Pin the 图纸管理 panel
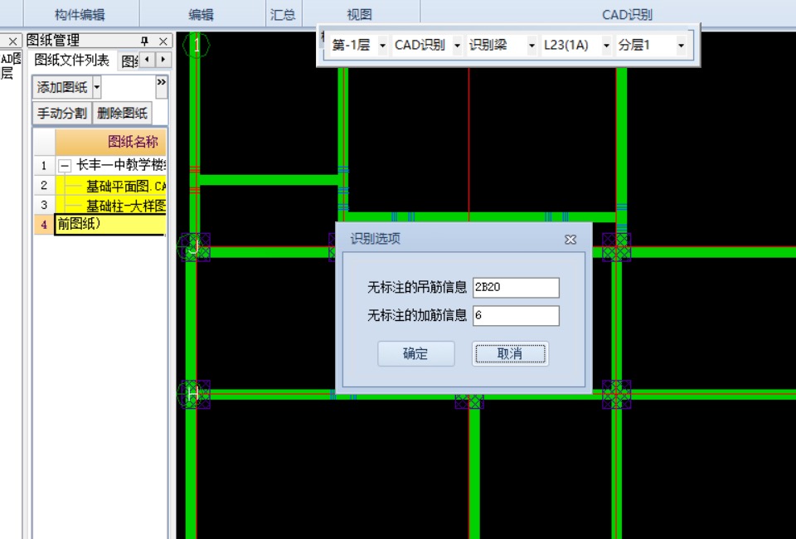This screenshot has width=796, height=539. tap(144, 41)
